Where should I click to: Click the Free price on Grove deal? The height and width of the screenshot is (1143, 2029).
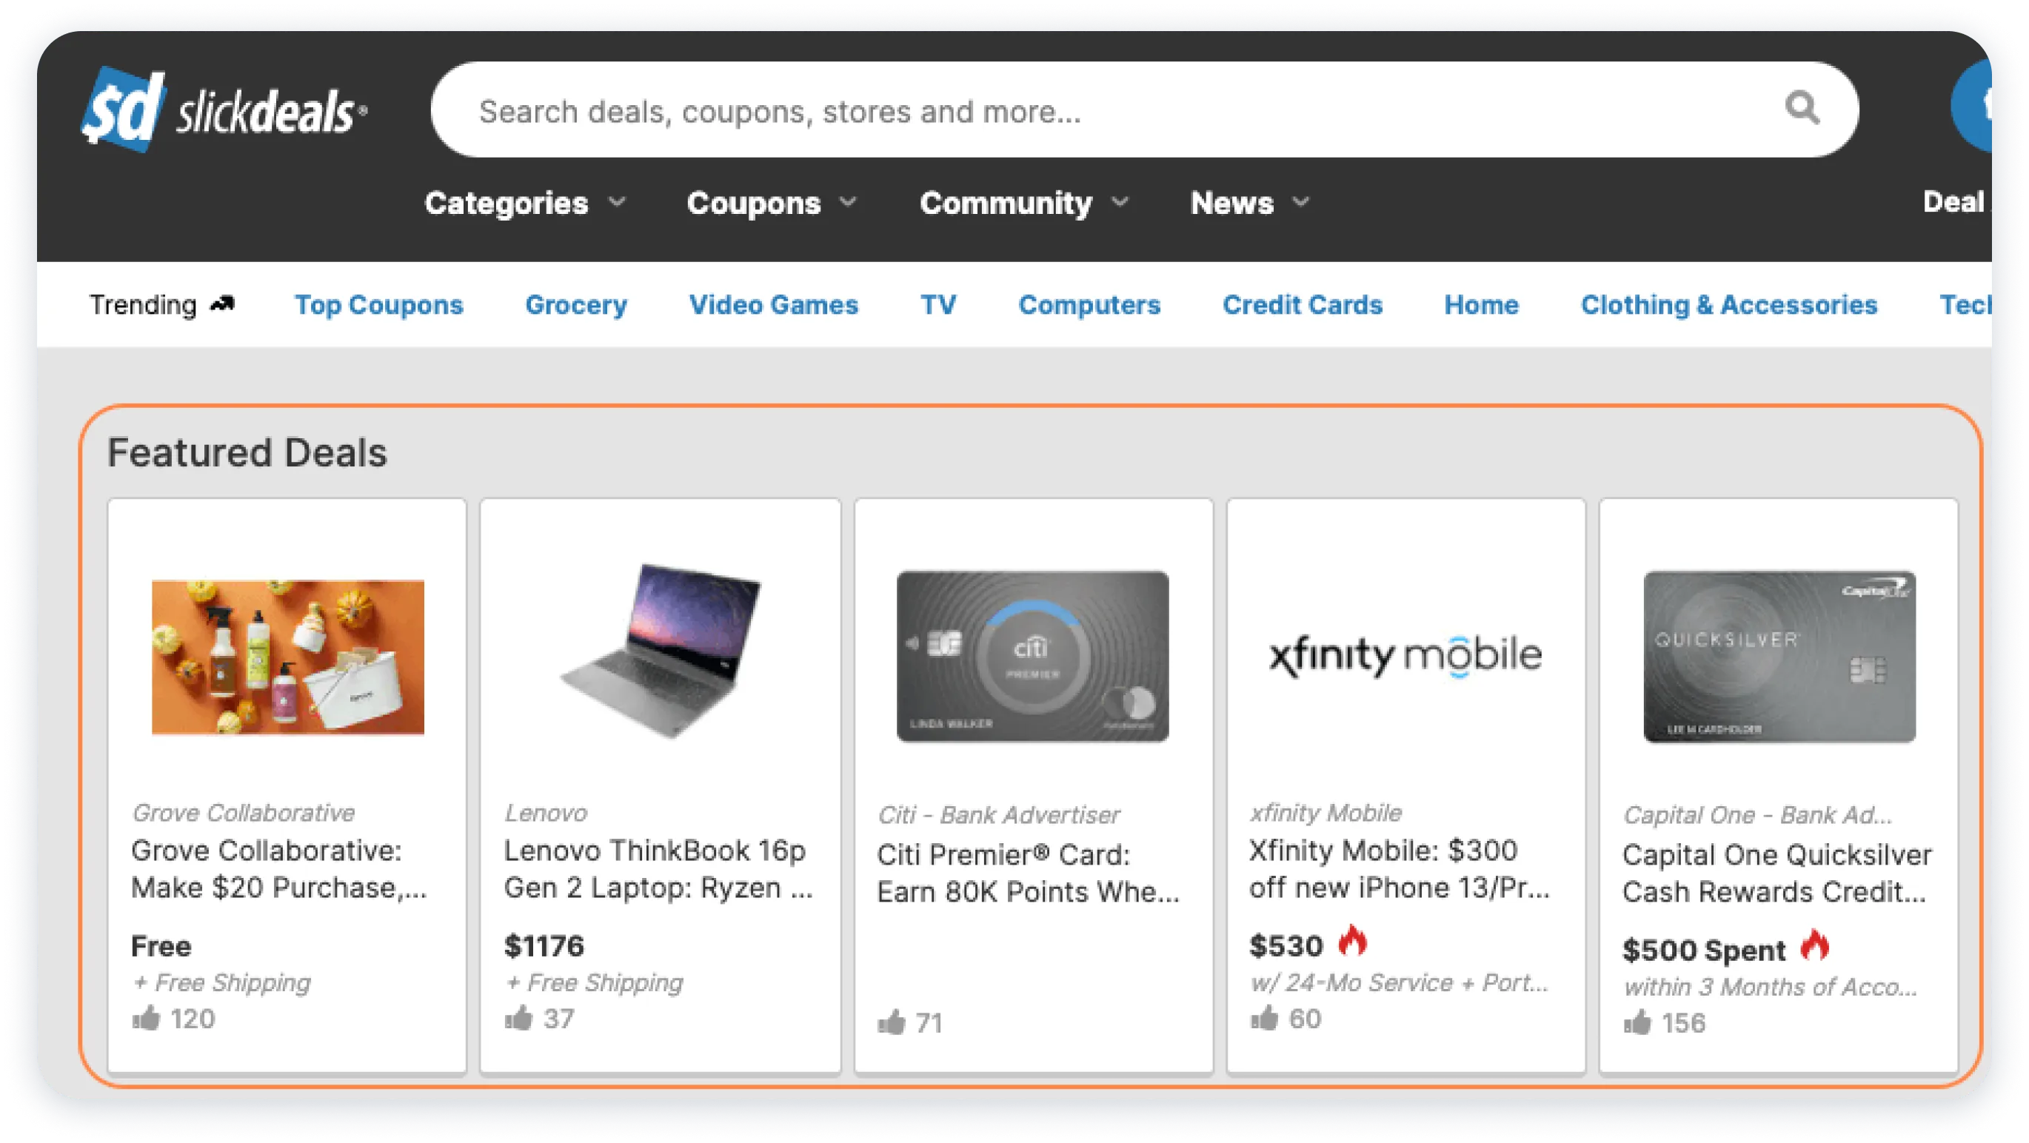[161, 945]
